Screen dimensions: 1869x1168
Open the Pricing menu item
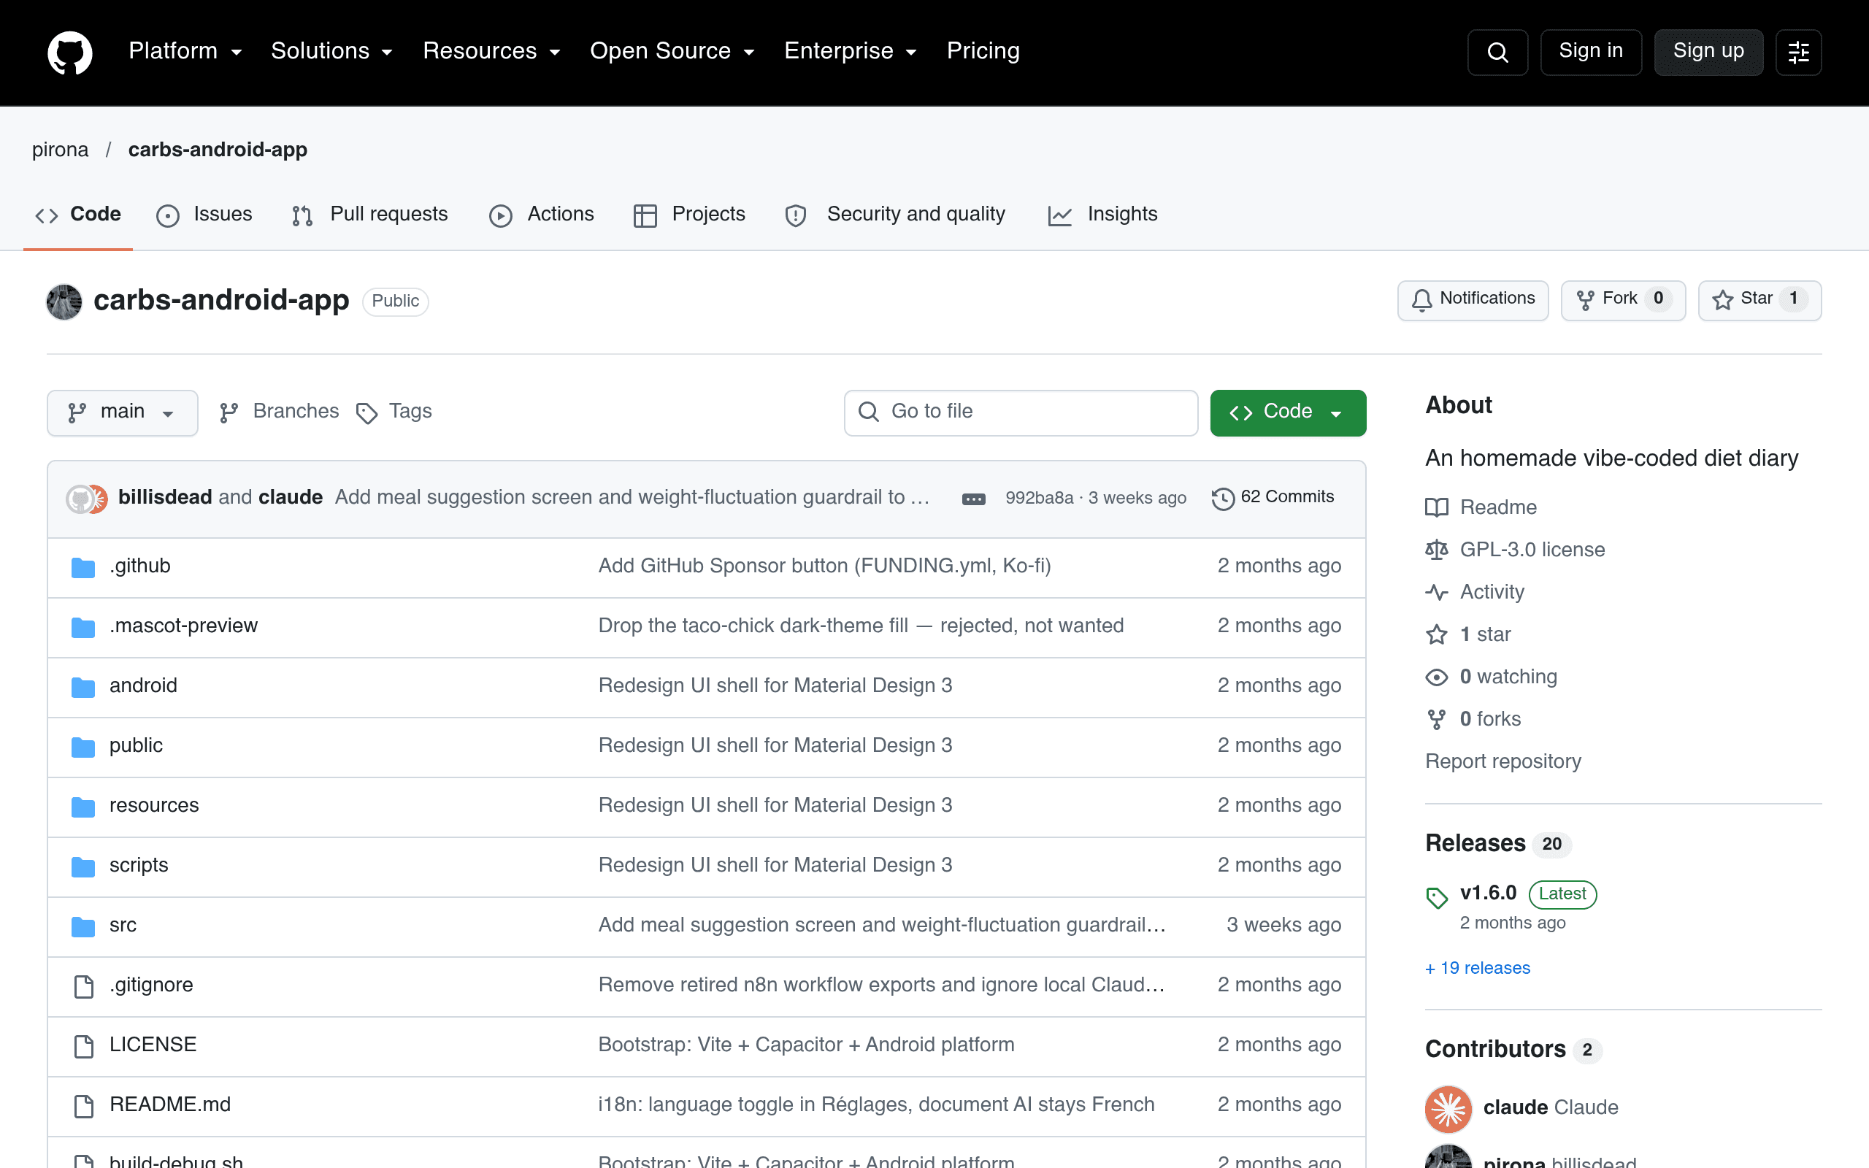click(x=983, y=51)
